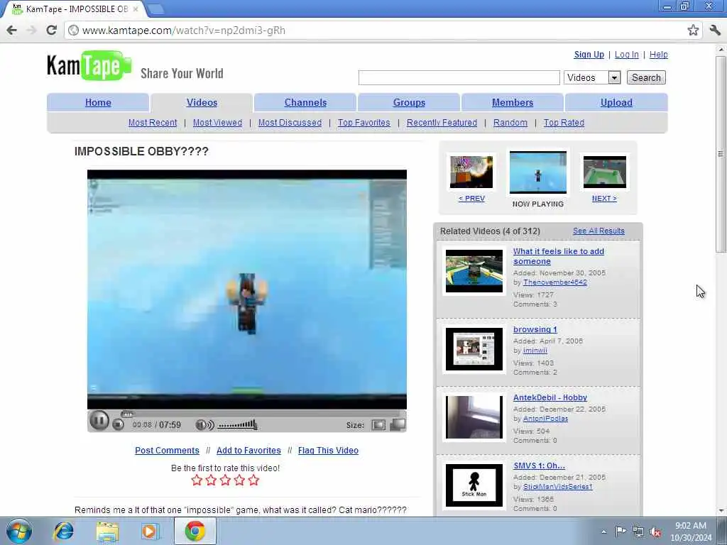
Task: Reload the current page
Action: 51,30
